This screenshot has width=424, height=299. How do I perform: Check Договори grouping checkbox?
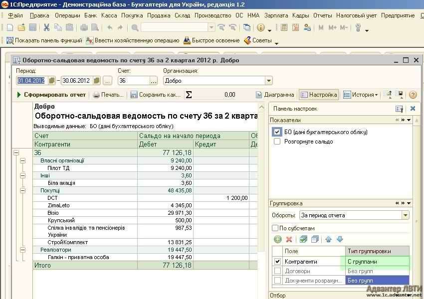pyautogui.click(x=277, y=271)
